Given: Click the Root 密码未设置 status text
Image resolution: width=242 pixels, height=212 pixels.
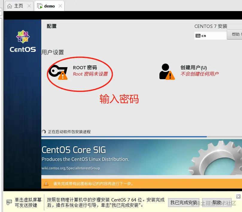Looking at the screenshot, I should tap(90, 74).
